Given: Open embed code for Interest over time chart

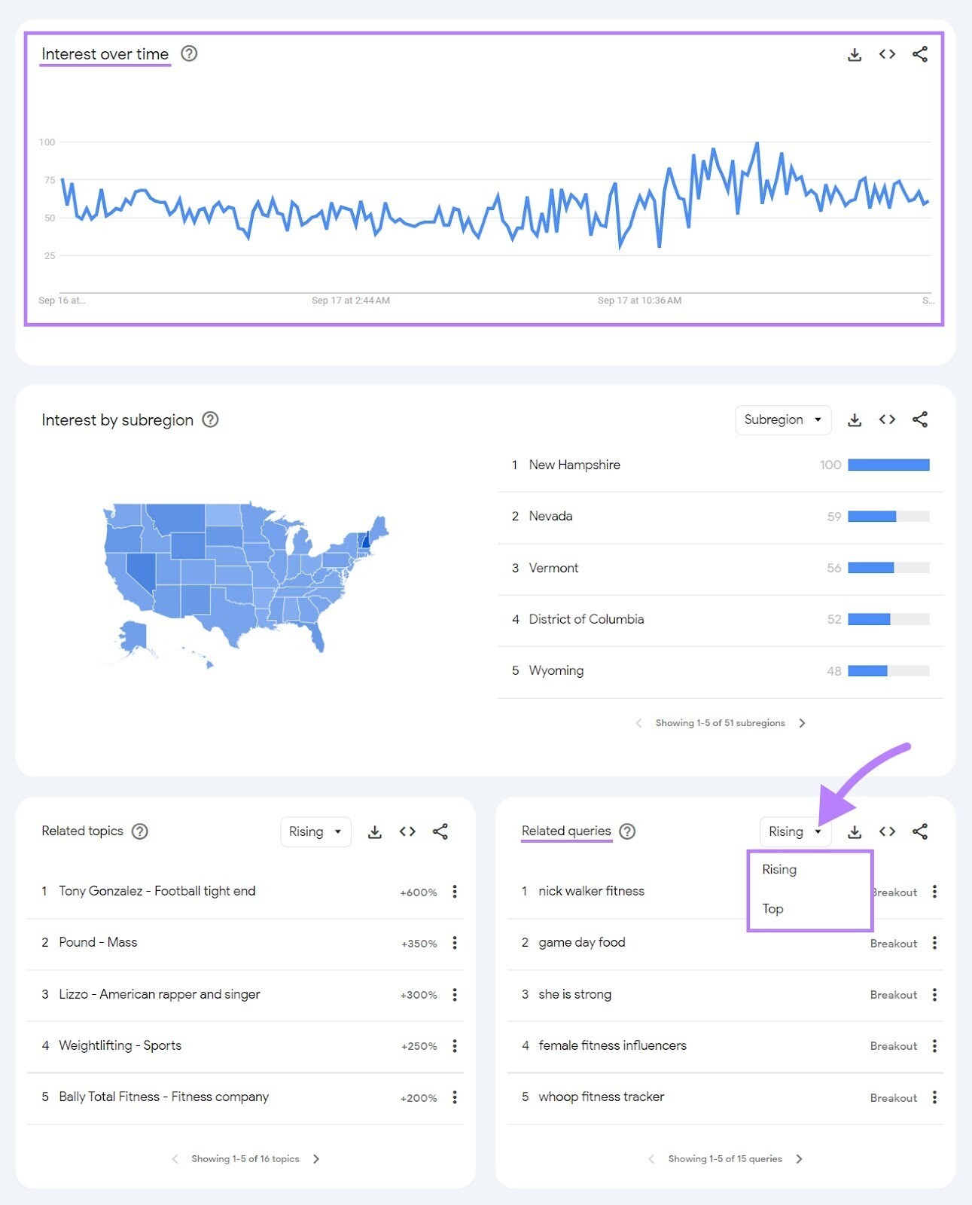Looking at the screenshot, I should 887,53.
